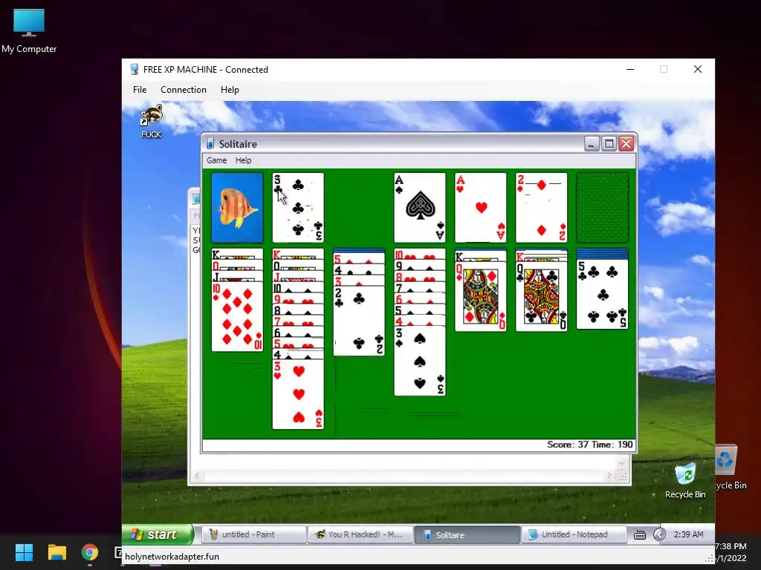Click the XP tray keyboard icon
761x570 pixels.
coord(640,535)
